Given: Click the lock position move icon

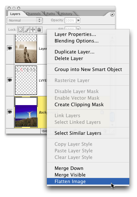Looking at the screenshot, I should click(33, 30).
